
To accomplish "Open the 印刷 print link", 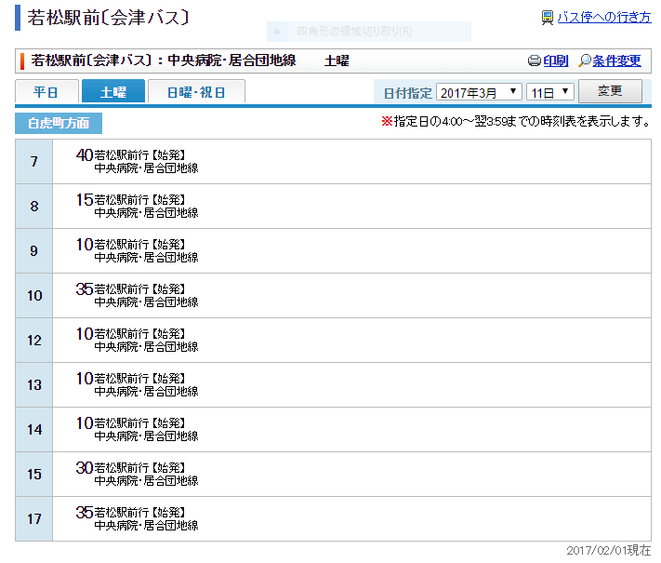I will 556,60.
